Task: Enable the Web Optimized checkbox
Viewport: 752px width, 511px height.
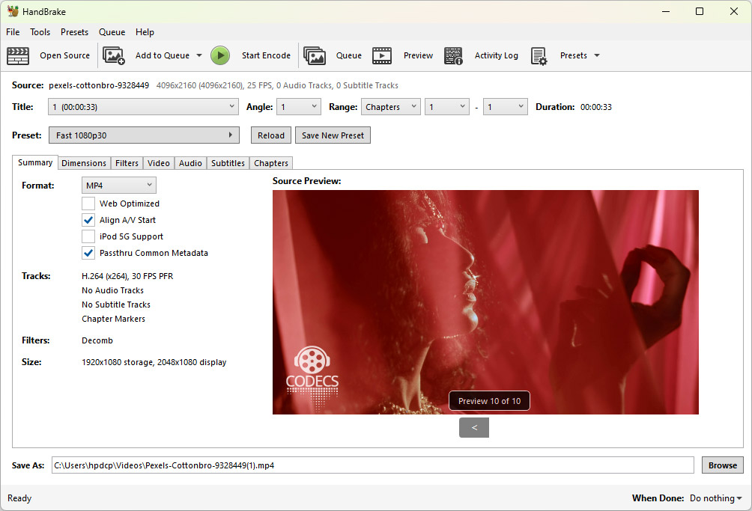Action: 88,204
